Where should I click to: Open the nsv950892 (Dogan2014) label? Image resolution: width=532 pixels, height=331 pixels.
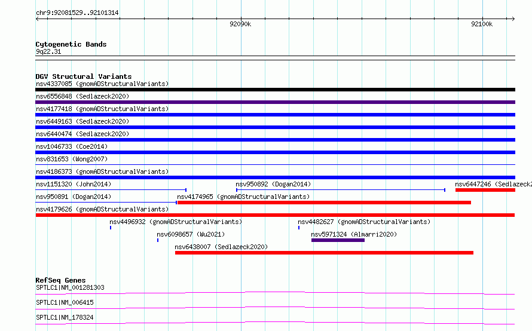(x=273, y=184)
